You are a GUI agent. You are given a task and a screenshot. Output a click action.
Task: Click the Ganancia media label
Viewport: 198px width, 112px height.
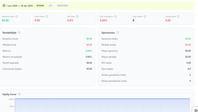(x=110, y=39)
